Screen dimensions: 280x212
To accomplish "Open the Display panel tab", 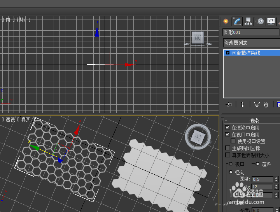I will 271,21.
